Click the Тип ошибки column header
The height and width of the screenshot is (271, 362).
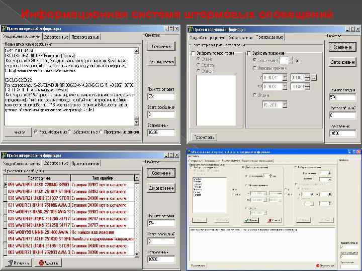coord(103,178)
